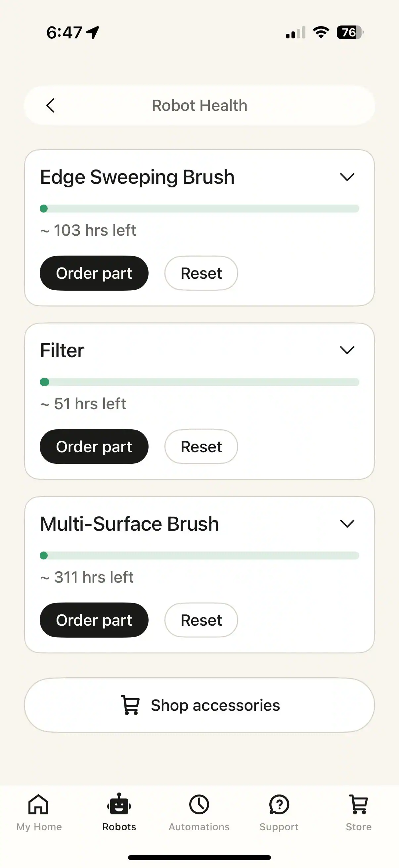Viewport: 399px width, 868px height.
Task: Expand the Filter details chevron
Action: 347,350
